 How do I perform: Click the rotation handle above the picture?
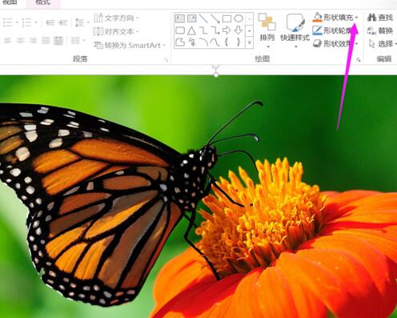(x=216, y=66)
